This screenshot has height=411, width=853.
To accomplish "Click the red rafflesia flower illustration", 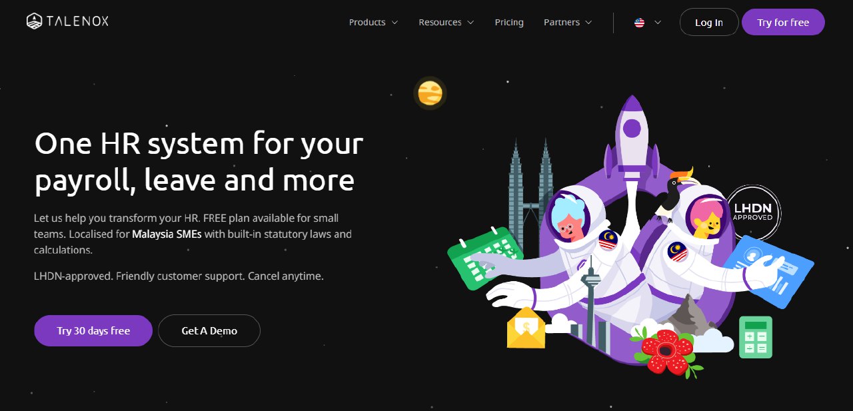I will click(x=667, y=353).
